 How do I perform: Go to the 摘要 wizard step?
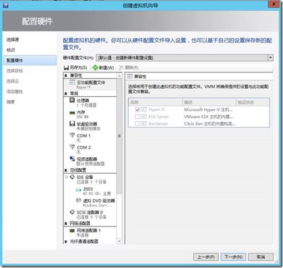coord(11,102)
